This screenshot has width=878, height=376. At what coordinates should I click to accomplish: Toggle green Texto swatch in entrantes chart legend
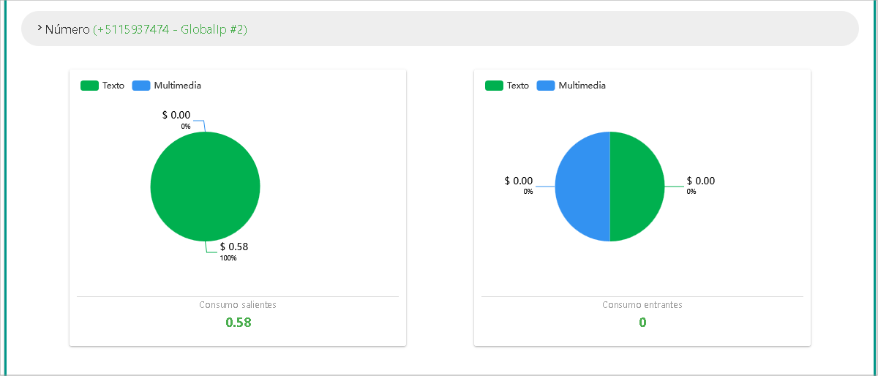pyautogui.click(x=494, y=86)
